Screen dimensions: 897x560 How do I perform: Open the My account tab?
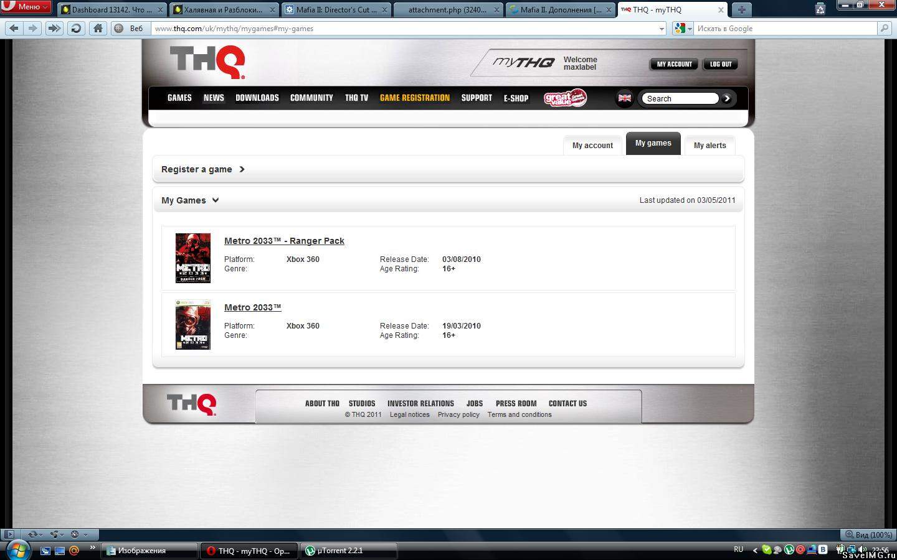click(592, 146)
